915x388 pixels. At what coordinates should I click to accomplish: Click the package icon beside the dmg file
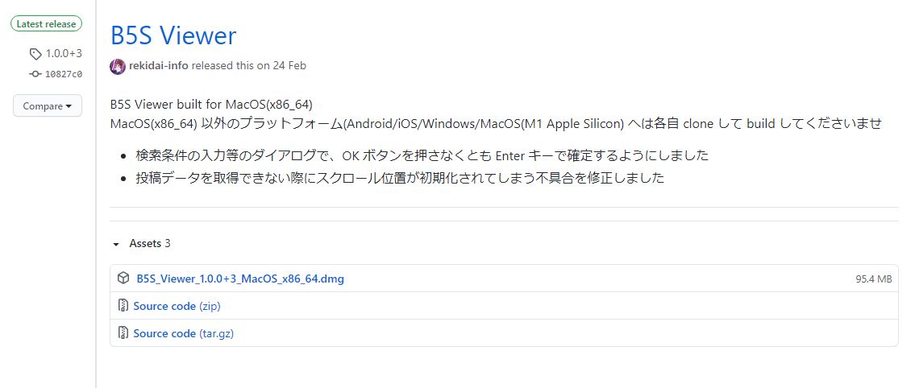click(x=123, y=278)
